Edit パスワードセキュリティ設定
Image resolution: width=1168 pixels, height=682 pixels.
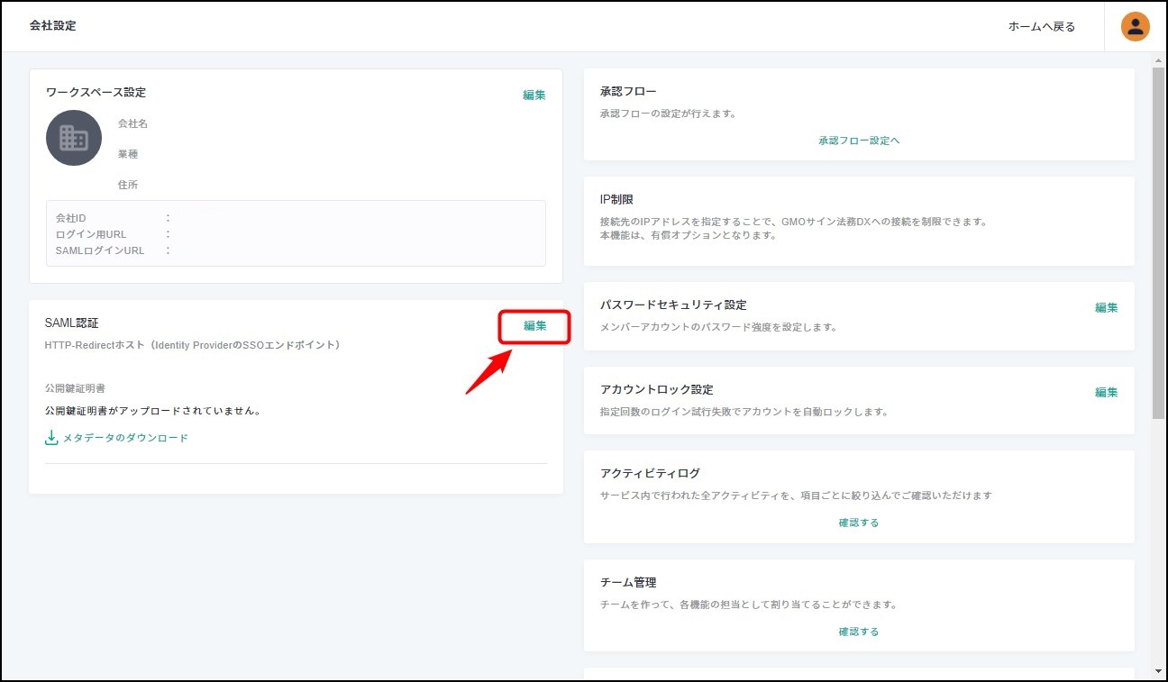tap(1106, 307)
